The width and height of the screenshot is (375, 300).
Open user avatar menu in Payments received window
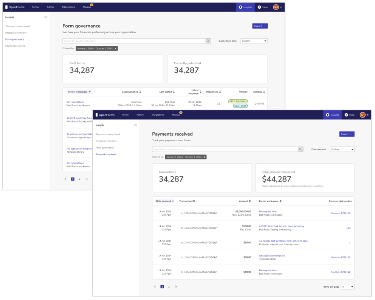[364, 115]
